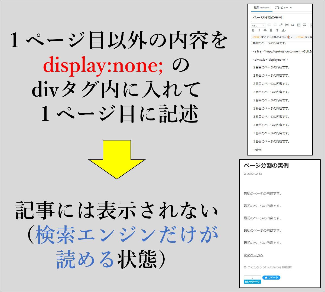This screenshot has width=325, height=292.
Task: Click the read-more divider icon
Action: click(287, 25)
